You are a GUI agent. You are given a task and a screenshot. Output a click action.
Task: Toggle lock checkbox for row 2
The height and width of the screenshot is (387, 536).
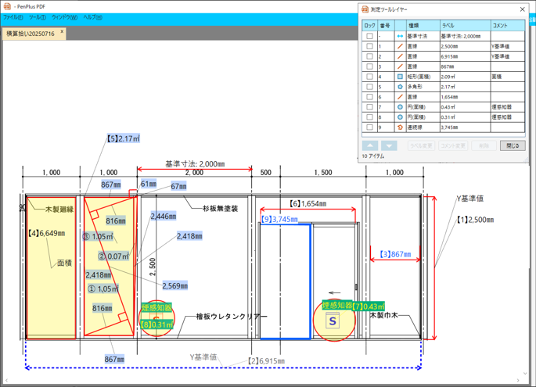(x=369, y=56)
